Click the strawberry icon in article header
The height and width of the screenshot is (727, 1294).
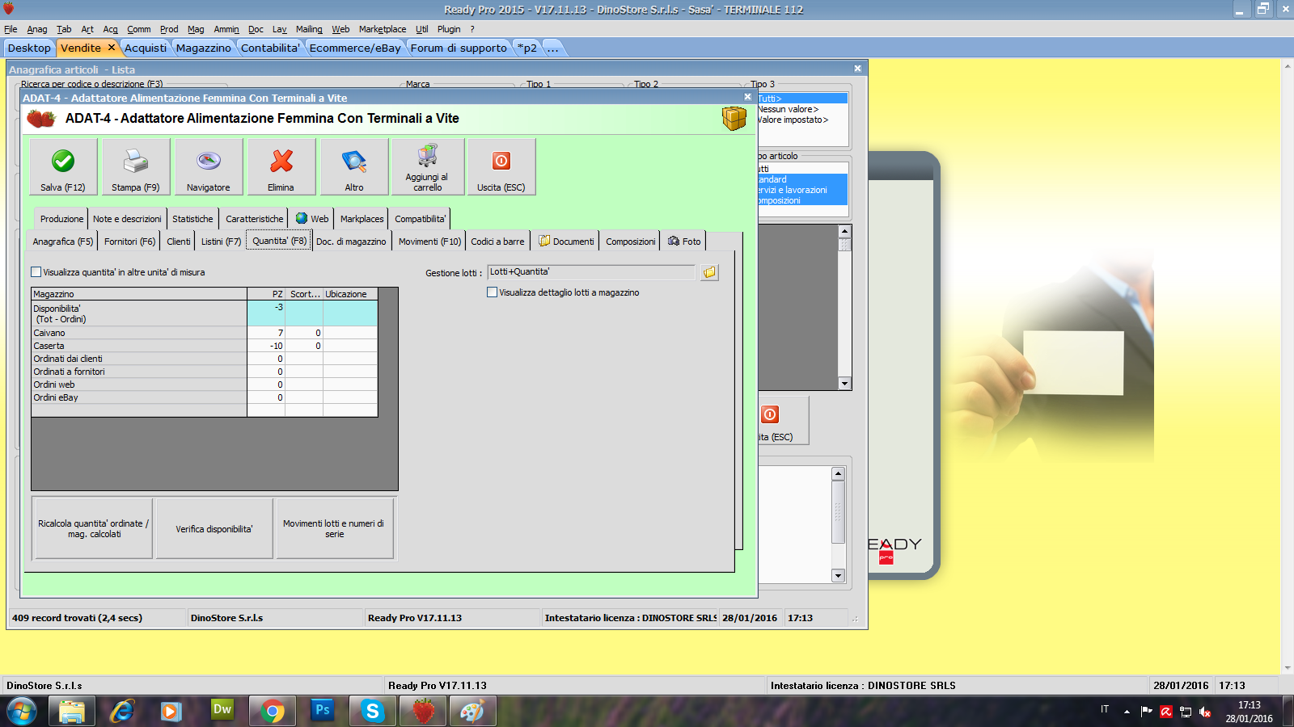click(x=41, y=119)
